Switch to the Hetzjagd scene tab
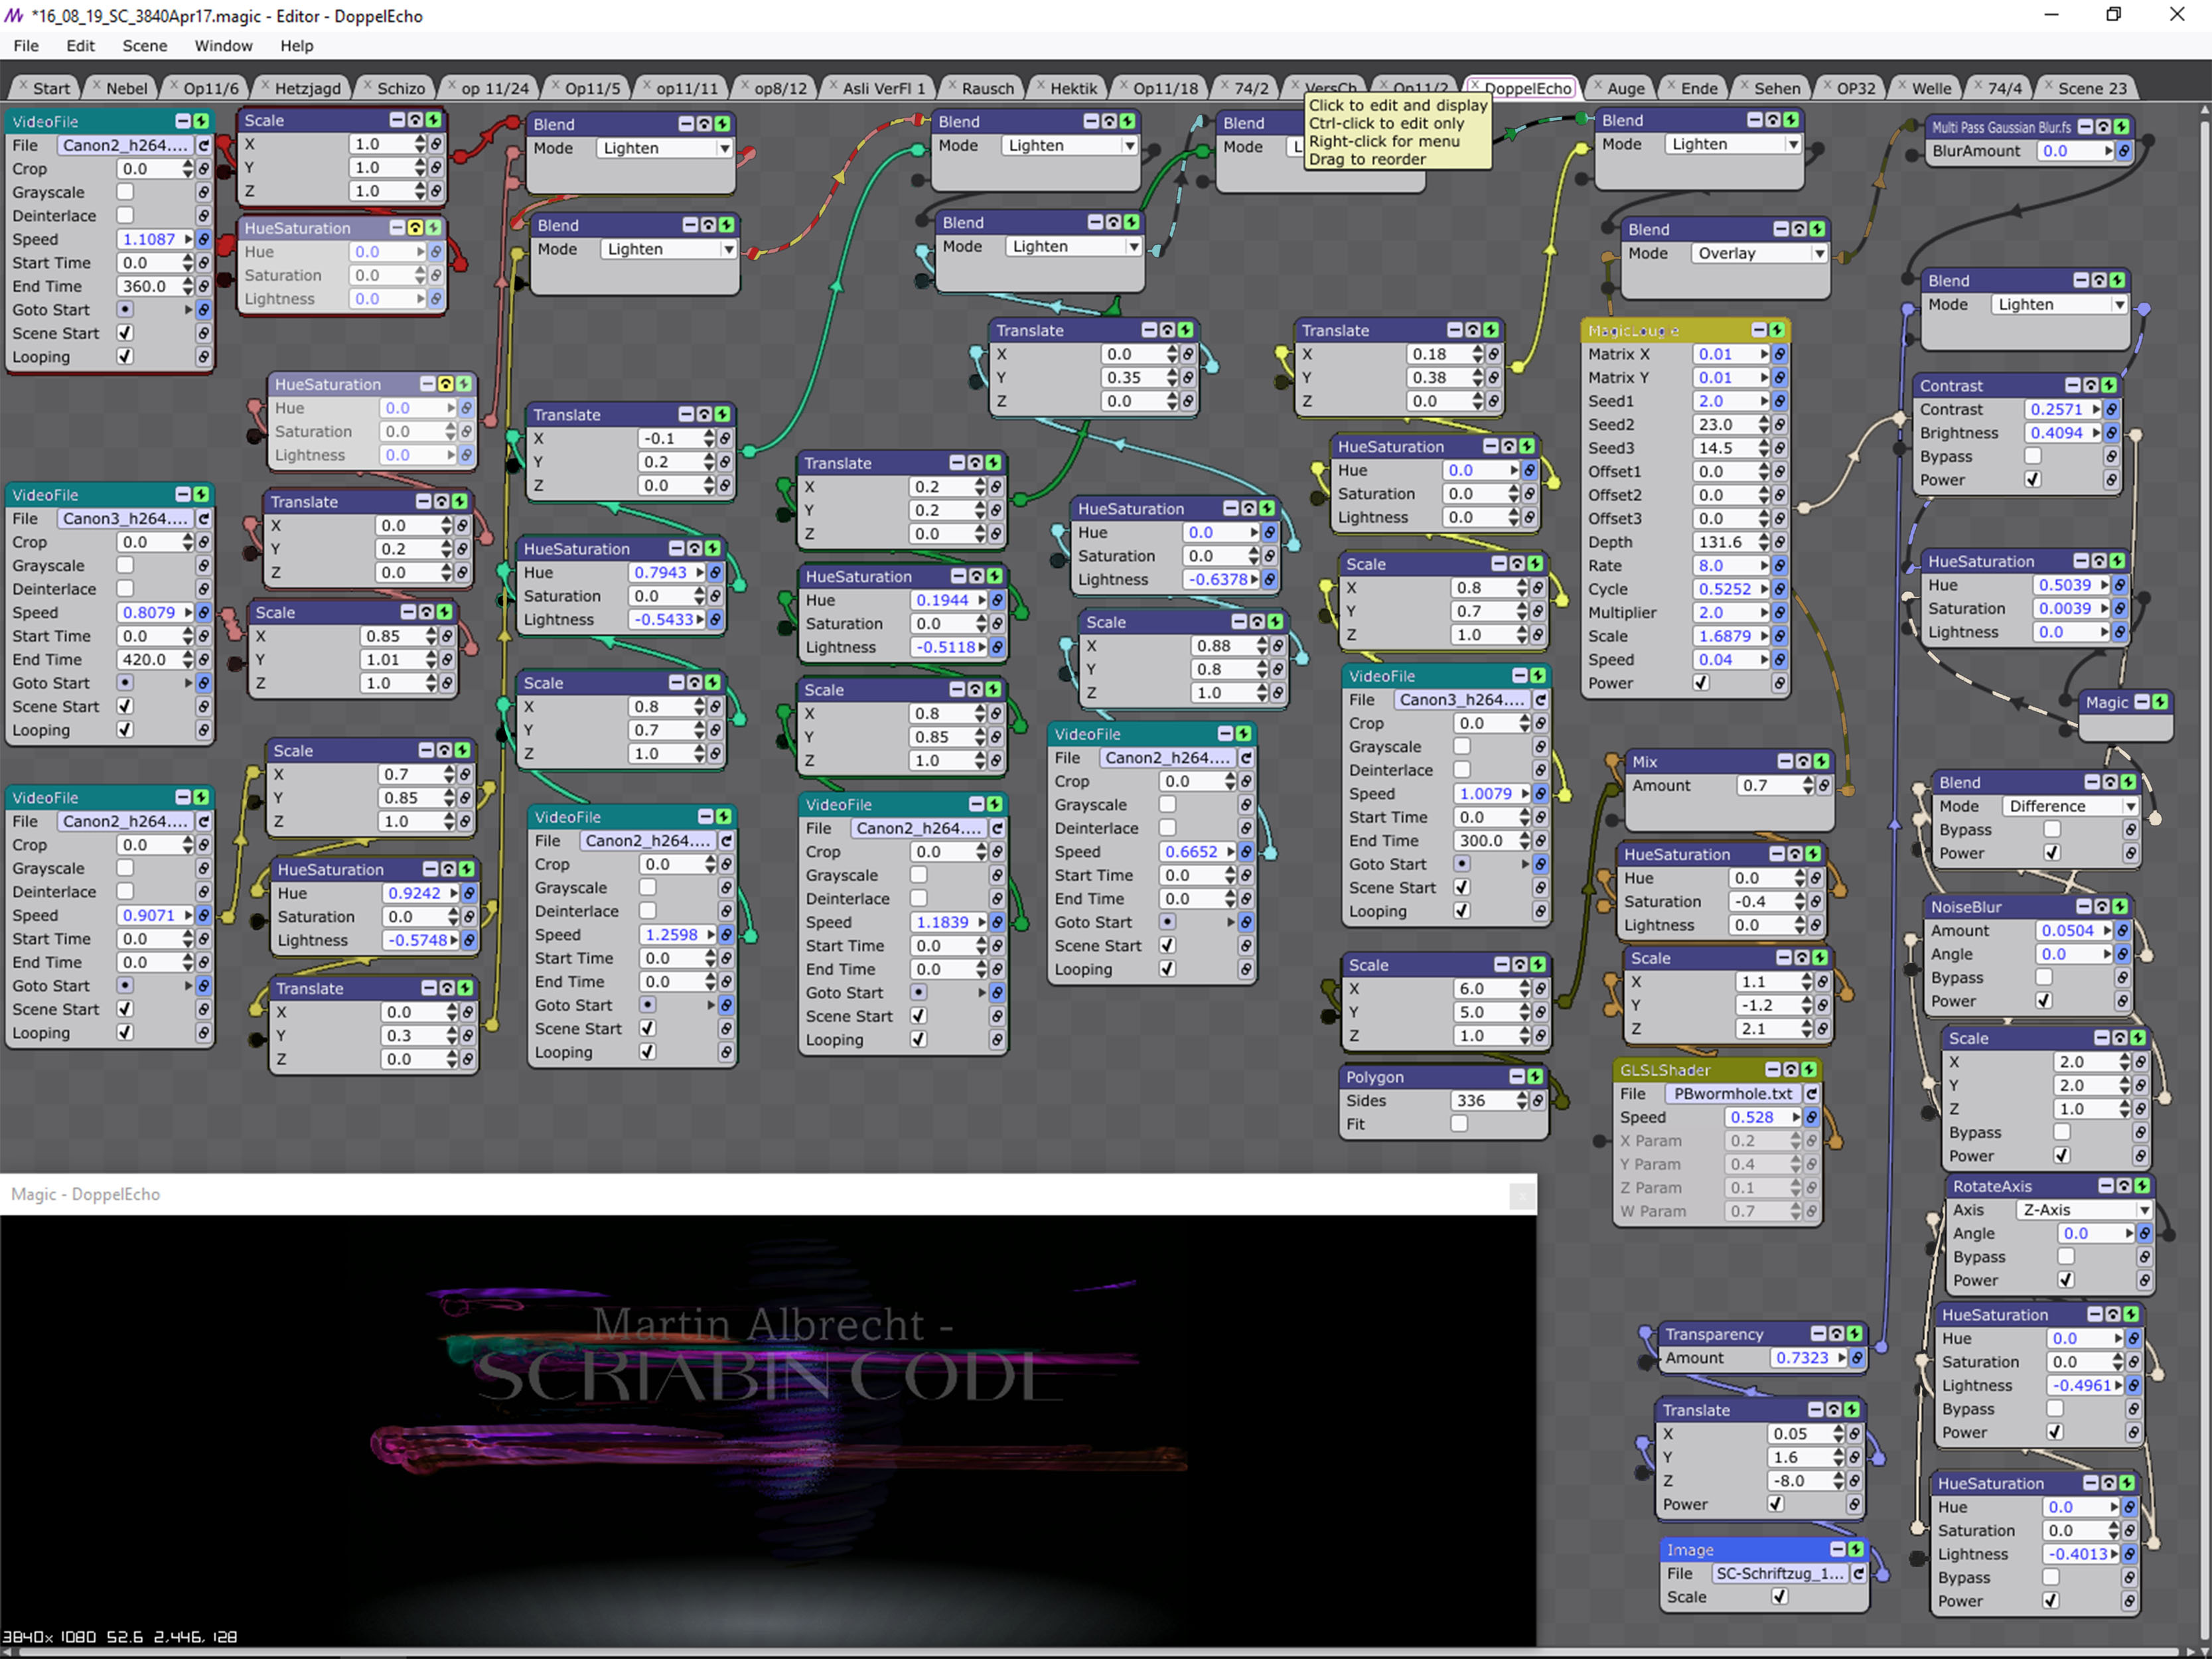2212x1659 pixels. [307, 88]
